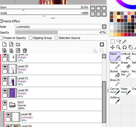Select Layer30 in the layer list

coord(52,93)
